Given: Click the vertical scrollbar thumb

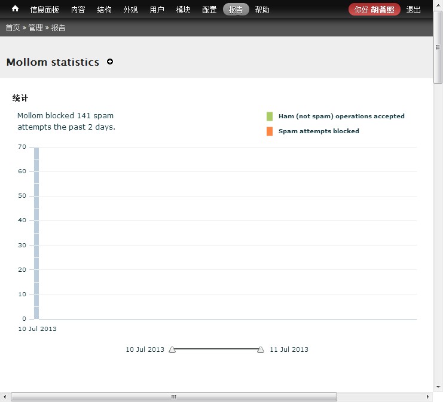Looking at the screenshot, I should click(x=438, y=47).
